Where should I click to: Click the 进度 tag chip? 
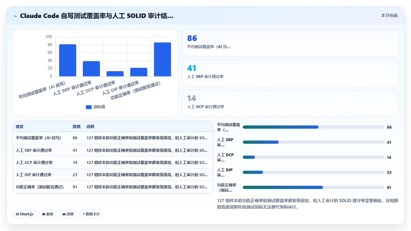68,214
